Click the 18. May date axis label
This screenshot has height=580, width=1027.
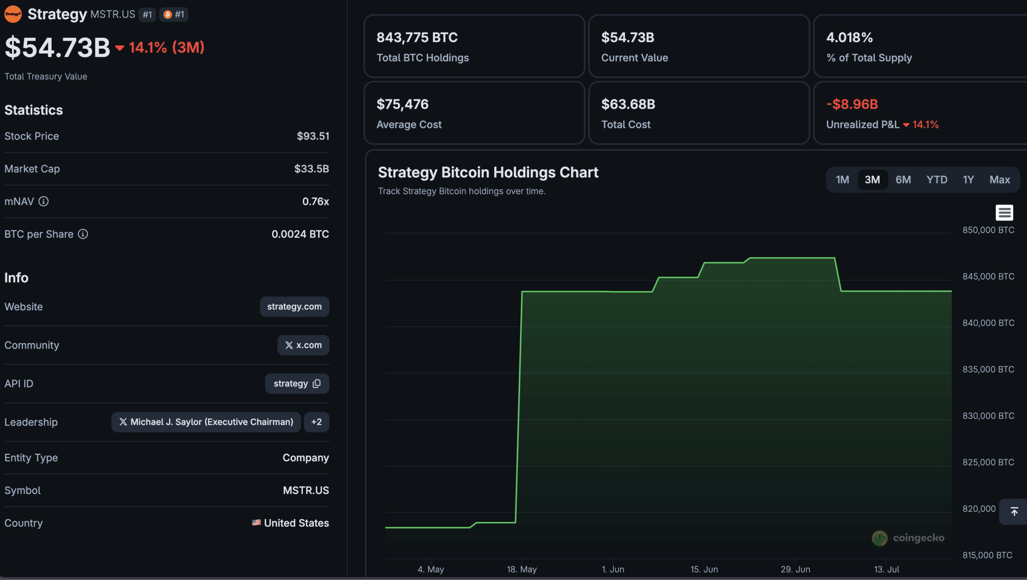point(522,569)
